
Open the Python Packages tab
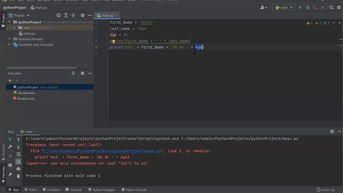click(x=101, y=190)
